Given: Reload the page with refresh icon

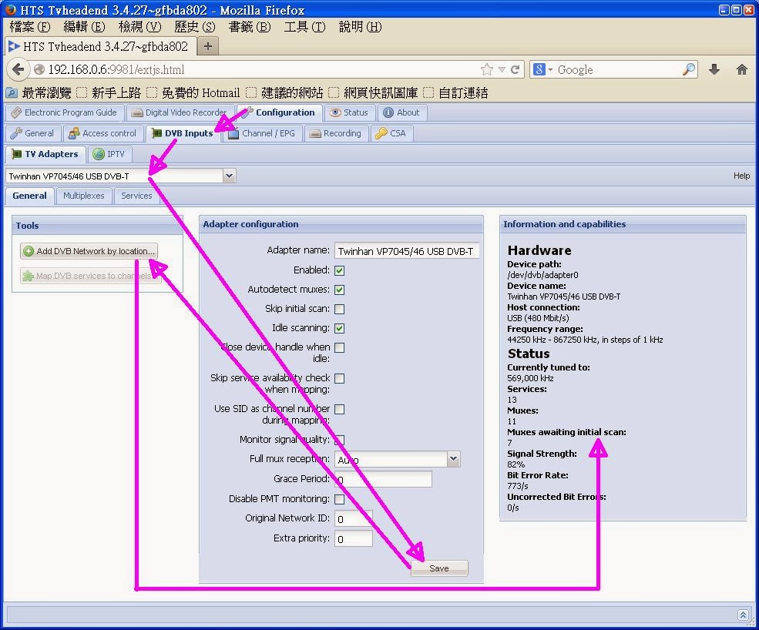Looking at the screenshot, I should click(515, 69).
